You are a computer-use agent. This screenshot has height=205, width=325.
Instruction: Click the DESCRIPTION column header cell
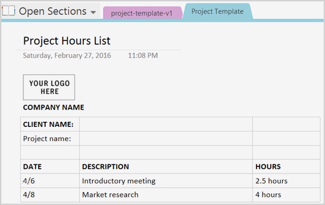tap(166, 166)
